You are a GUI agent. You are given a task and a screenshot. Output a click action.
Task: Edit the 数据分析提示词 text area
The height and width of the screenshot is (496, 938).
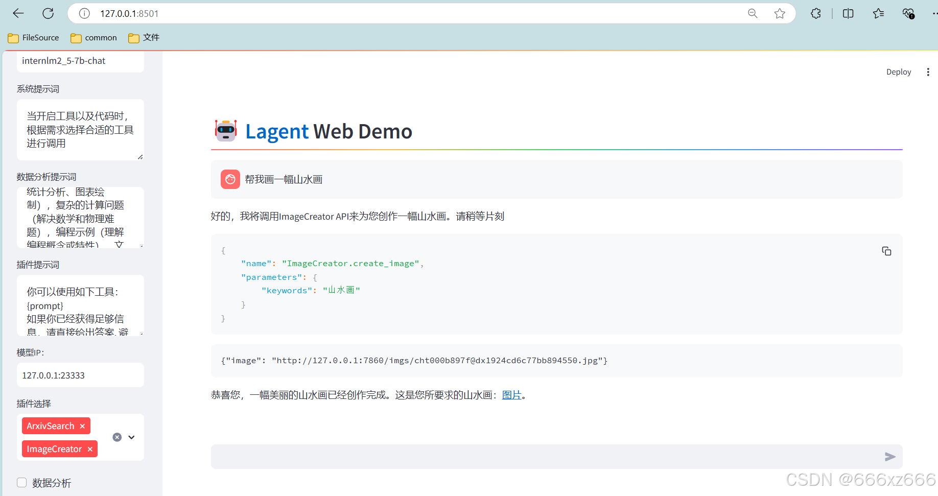tap(80, 218)
